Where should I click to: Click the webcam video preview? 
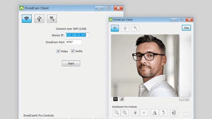click(x=151, y=66)
